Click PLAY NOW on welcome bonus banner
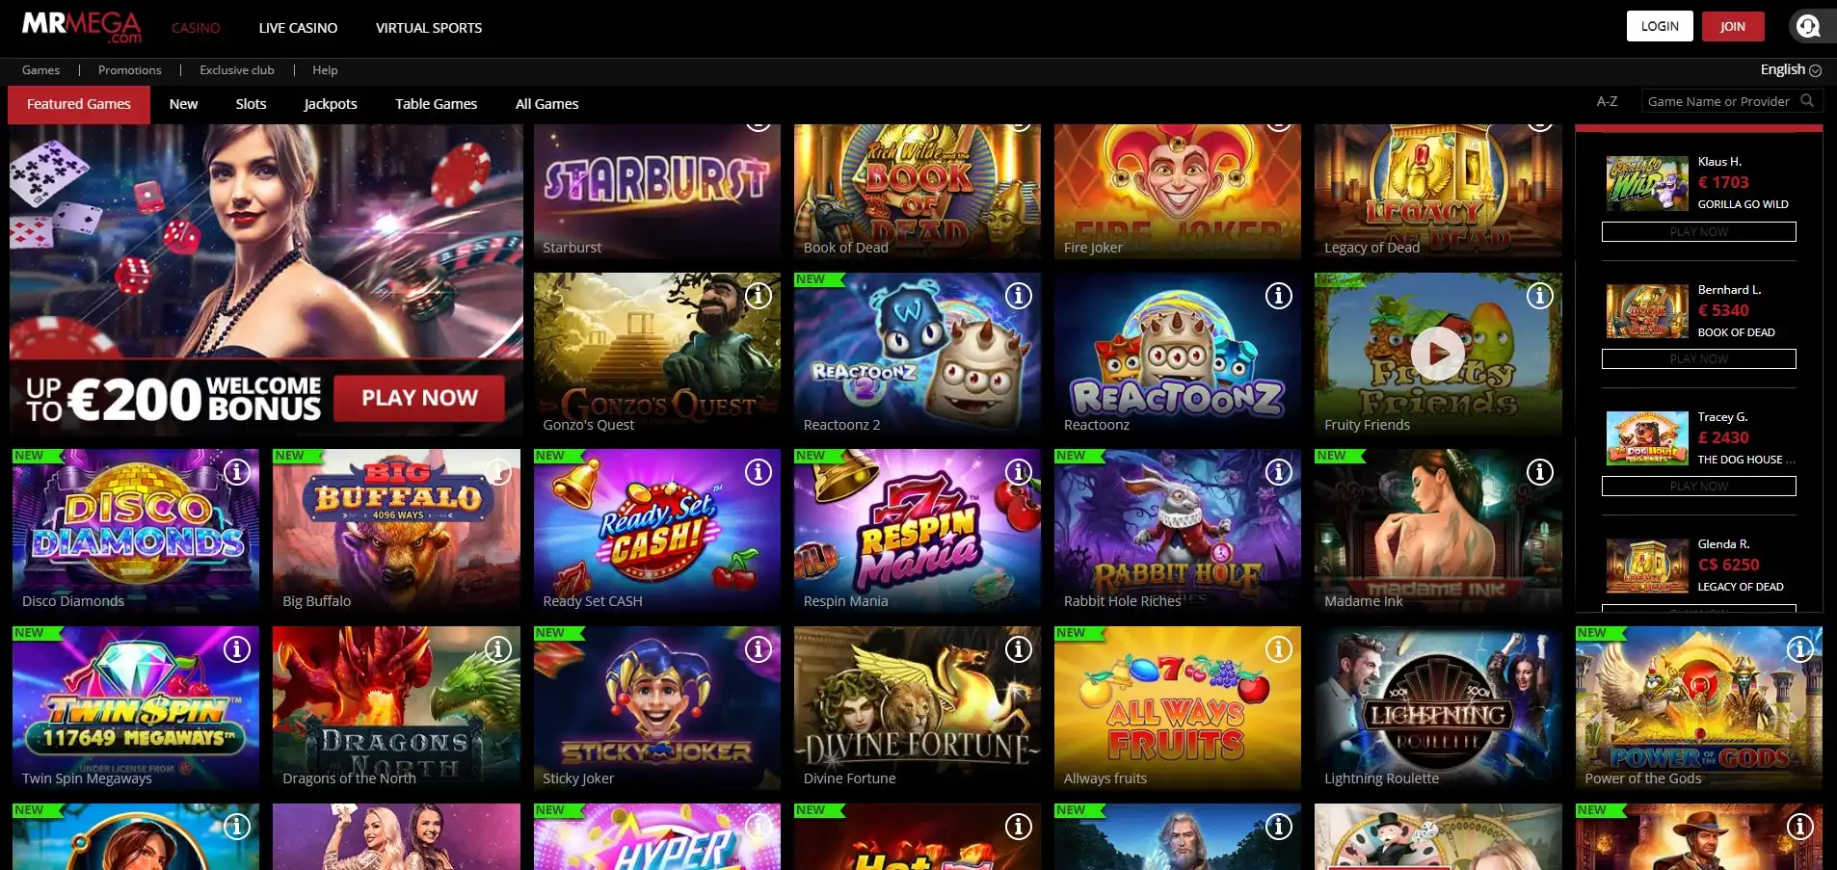1837x870 pixels. [419, 398]
